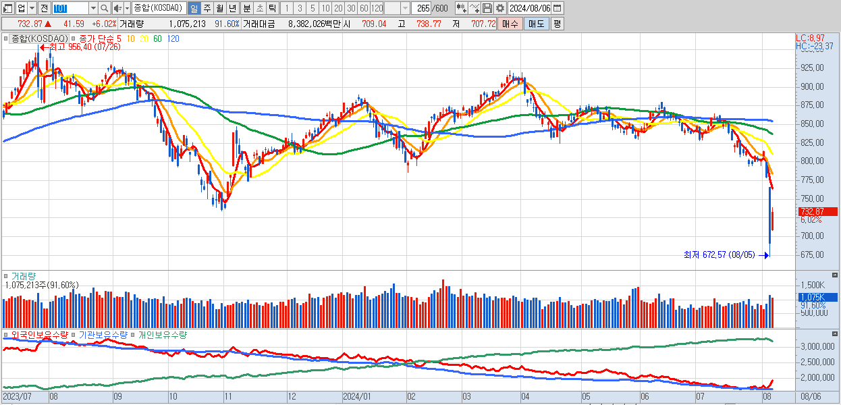The width and height of the screenshot is (841, 405).
Task: Select the 일 (daily) period
Action: coord(194,8)
